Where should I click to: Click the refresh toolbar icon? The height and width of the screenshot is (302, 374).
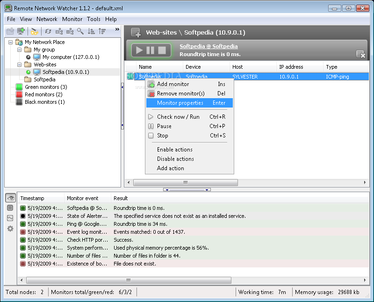48,31
